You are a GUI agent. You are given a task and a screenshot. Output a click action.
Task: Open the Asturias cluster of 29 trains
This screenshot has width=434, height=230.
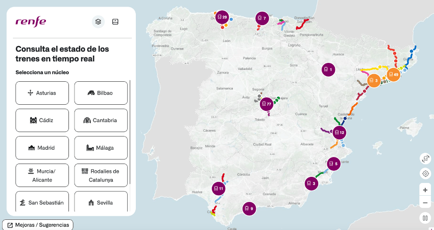222,17
